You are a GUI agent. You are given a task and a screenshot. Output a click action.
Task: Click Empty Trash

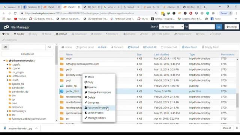coord(210,47)
